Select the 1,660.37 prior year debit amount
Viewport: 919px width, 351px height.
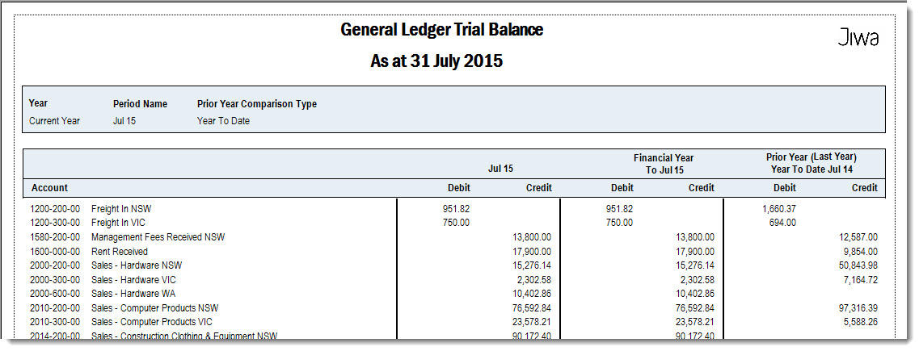coord(779,208)
